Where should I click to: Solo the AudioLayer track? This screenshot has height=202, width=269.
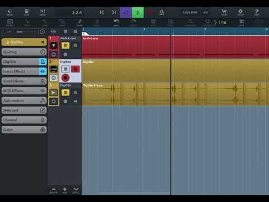click(75, 45)
